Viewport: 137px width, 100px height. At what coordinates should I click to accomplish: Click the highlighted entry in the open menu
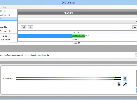(x=9, y=19)
